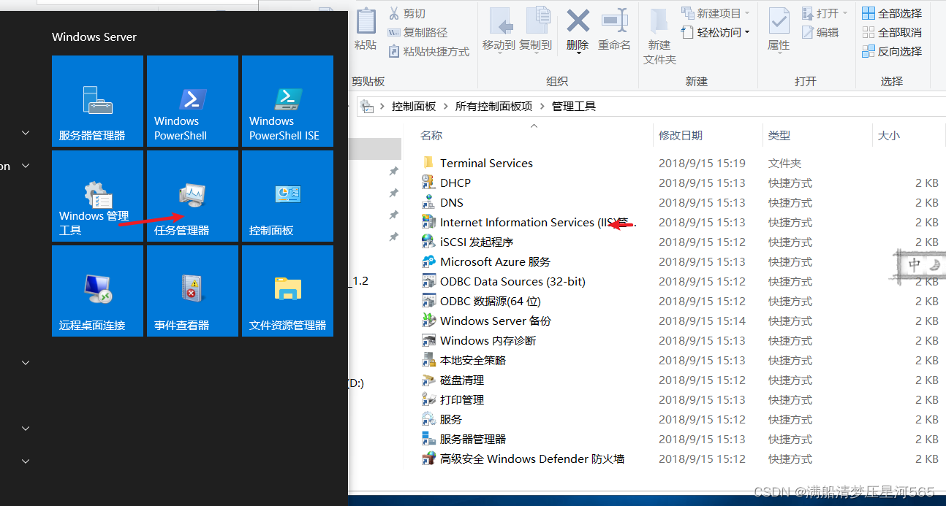
Task: Select the 服务 gear shortcut icon
Action: pyautogui.click(x=428, y=419)
